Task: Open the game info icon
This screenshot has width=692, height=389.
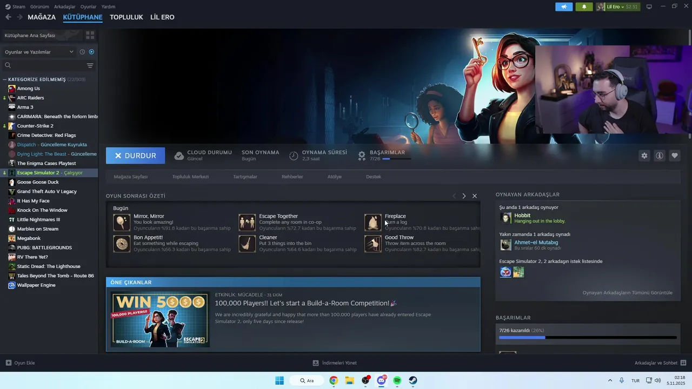Action: 660,156
